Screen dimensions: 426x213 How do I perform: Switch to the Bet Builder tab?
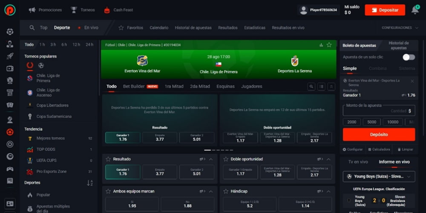tap(140, 86)
